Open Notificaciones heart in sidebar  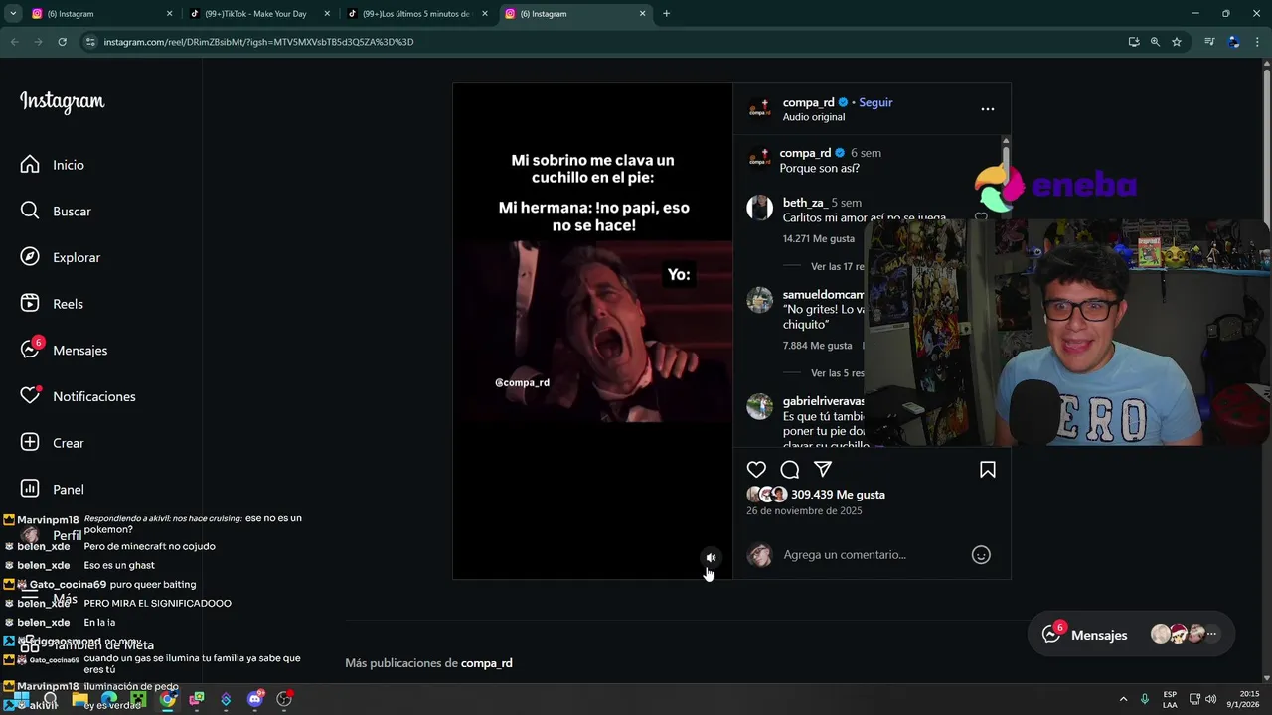coord(78,396)
